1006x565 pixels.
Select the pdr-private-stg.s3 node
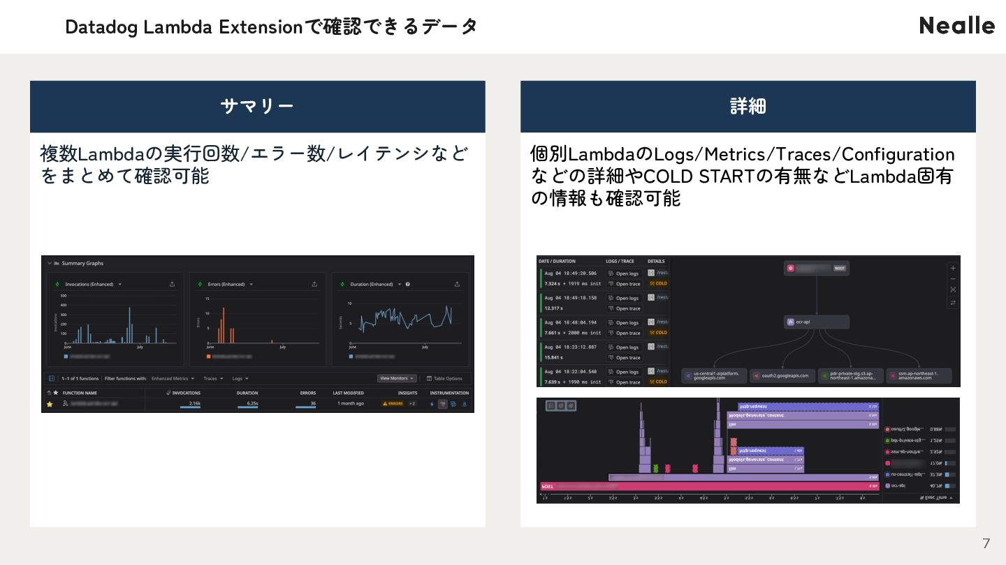[x=850, y=376]
